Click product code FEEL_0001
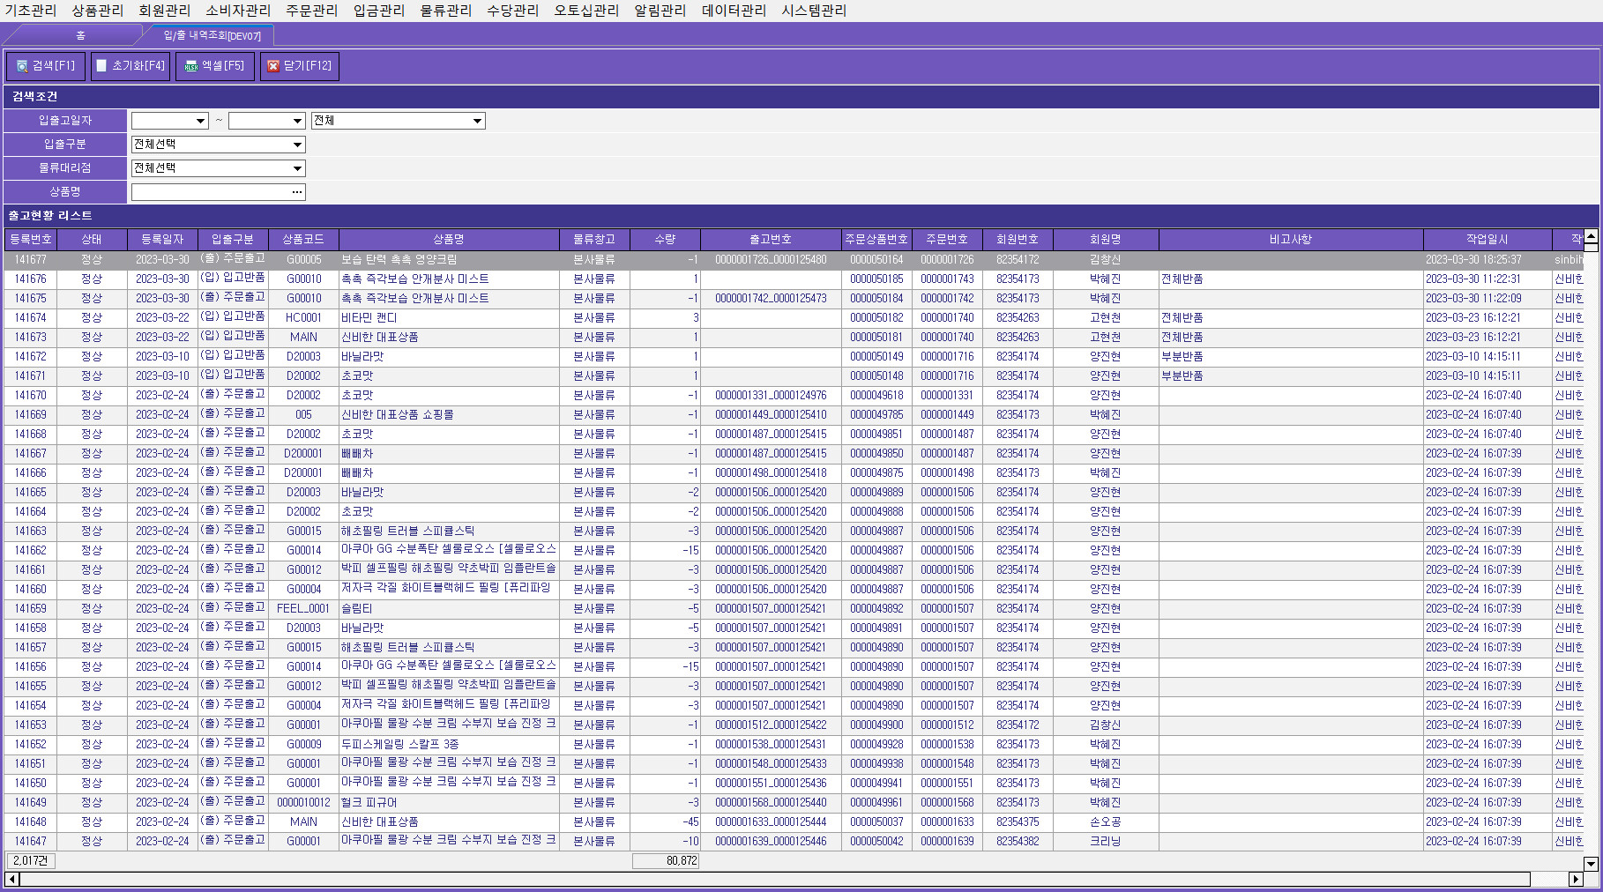Viewport: 1603px width, 892px height. [x=303, y=609]
